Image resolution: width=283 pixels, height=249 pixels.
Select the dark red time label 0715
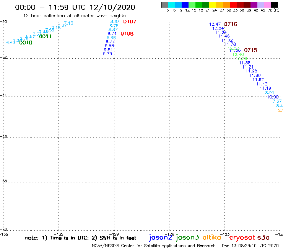250,50
